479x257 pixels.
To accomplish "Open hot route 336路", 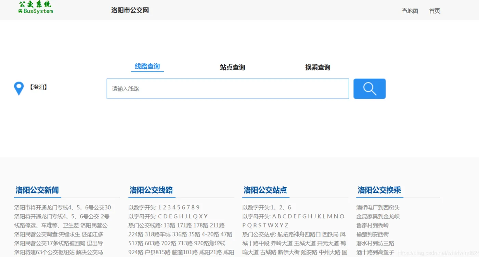I will pyautogui.click(x=180, y=234).
